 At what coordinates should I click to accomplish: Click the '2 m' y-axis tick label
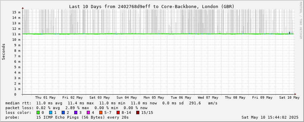[17, 84]
